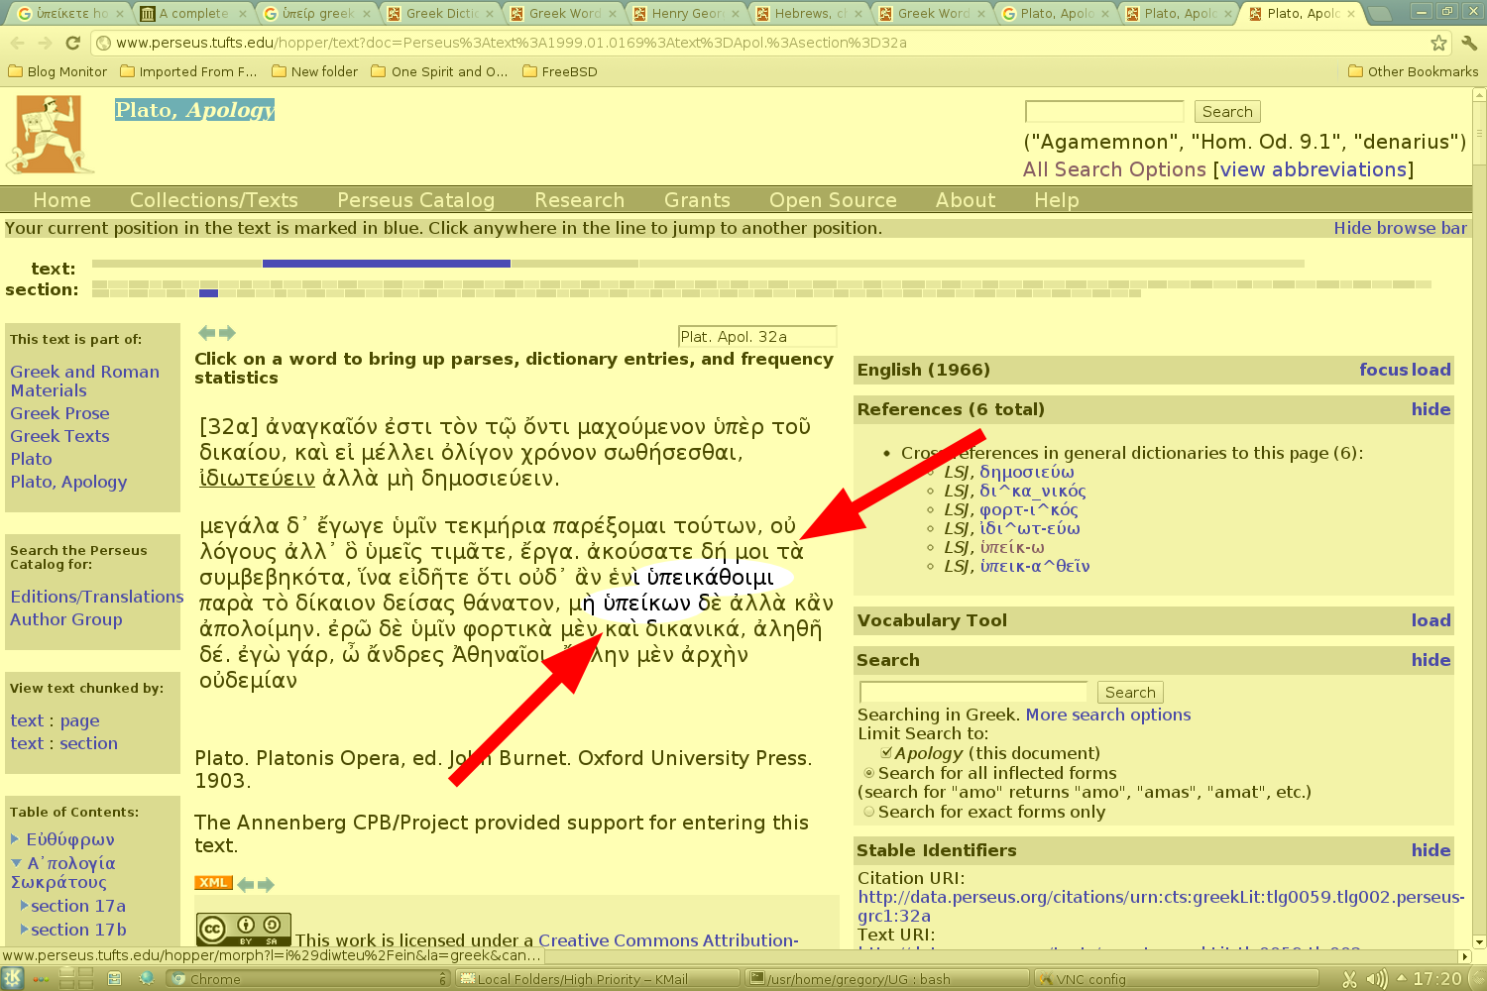The height and width of the screenshot is (991, 1487).
Task: Select 'Search for exact forms only' radio
Action: pos(869,812)
